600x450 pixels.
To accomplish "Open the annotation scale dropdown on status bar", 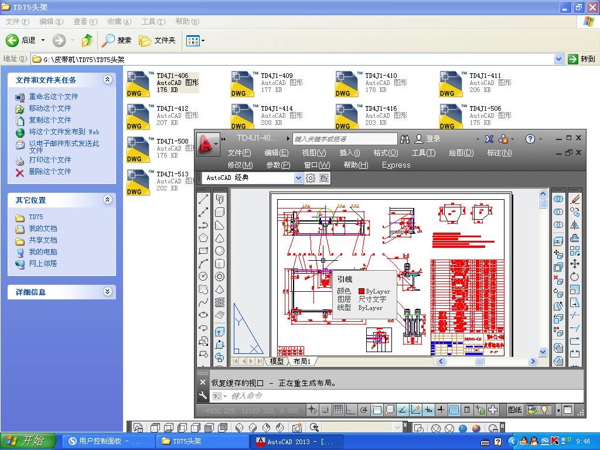I will [x=560, y=410].
